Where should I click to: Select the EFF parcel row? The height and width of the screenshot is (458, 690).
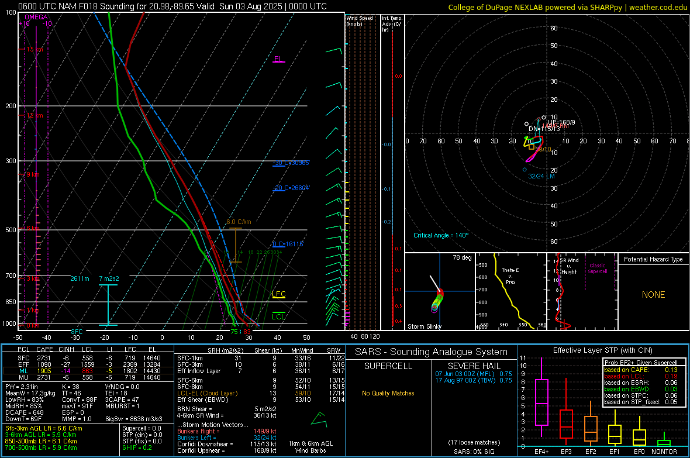click(88, 364)
